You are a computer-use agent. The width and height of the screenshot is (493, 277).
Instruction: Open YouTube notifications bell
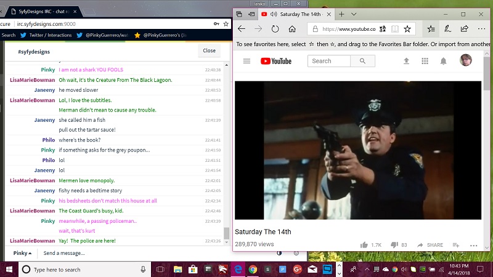[443, 61]
